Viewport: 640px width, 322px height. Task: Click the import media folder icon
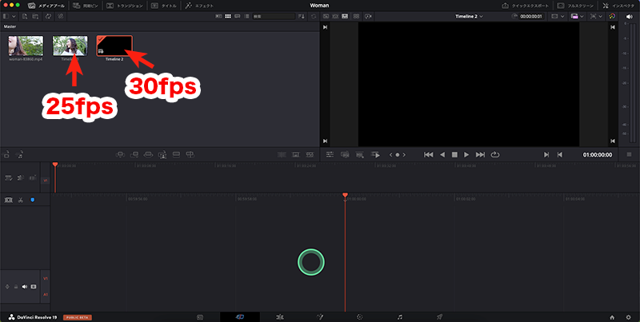point(35,16)
